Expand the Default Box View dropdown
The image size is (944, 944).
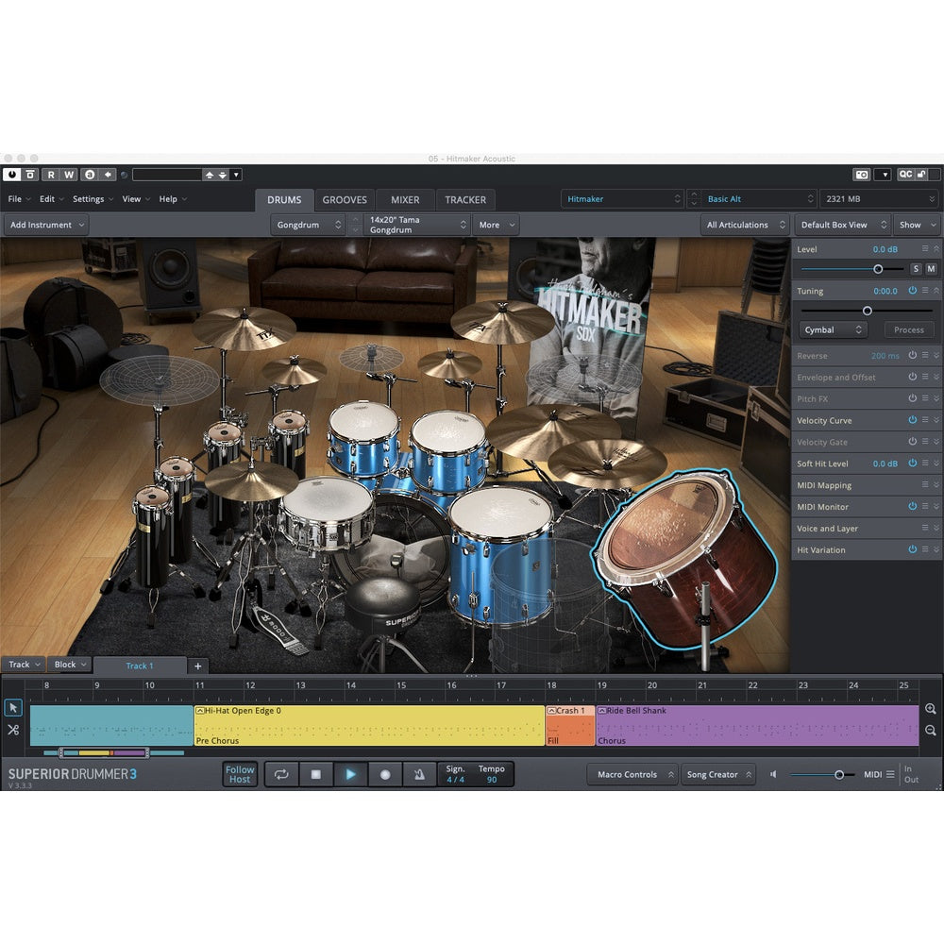[841, 225]
